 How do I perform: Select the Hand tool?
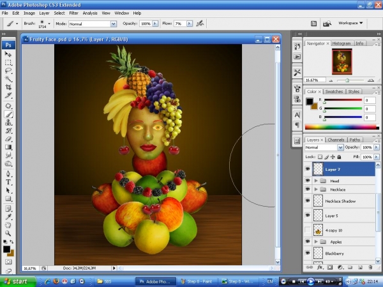pos(8,225)
